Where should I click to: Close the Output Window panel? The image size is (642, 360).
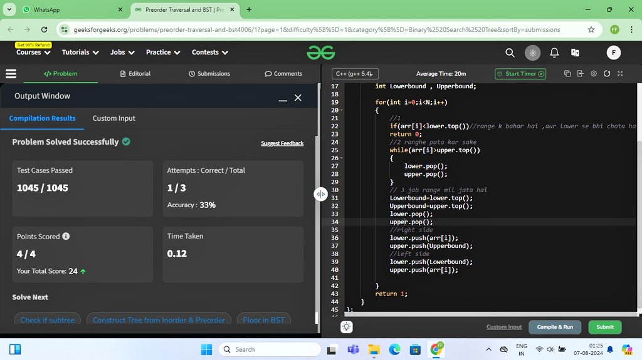tap(298, 98)
